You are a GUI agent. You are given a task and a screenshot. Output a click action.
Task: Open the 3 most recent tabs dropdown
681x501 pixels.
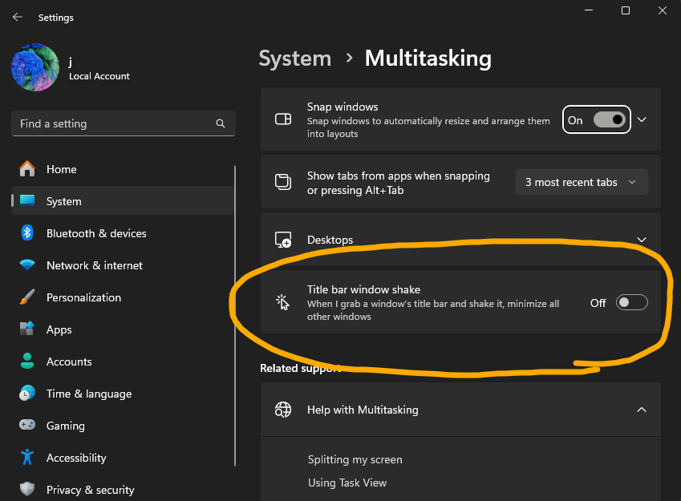click(581, 182)
